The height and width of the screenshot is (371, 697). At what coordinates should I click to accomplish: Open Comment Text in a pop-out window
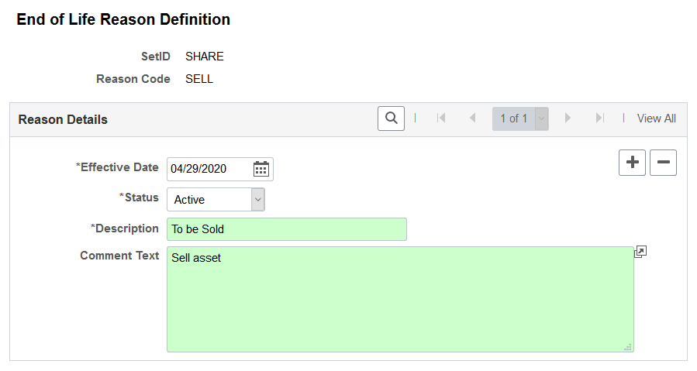pos(640,252)
